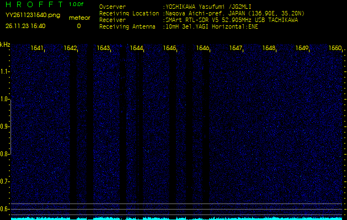The width and height of the screenshot is (347, 220).
Task: Click the 1643 time marker
Action: click(x=103, y=48)
